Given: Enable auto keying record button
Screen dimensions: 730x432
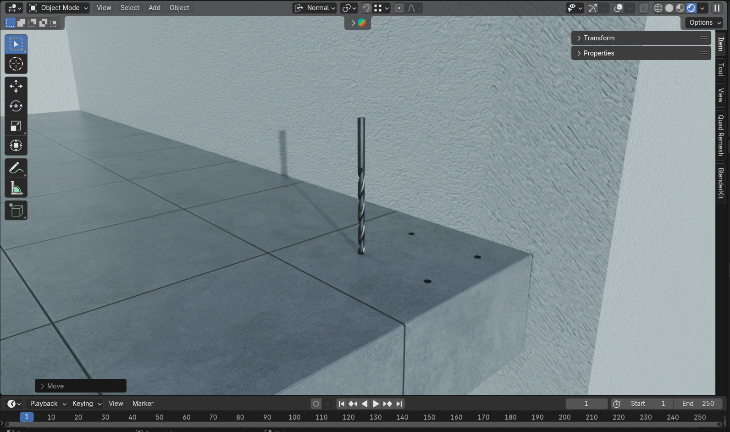Looking at the screenshot, I should click(x=316, y=404).
